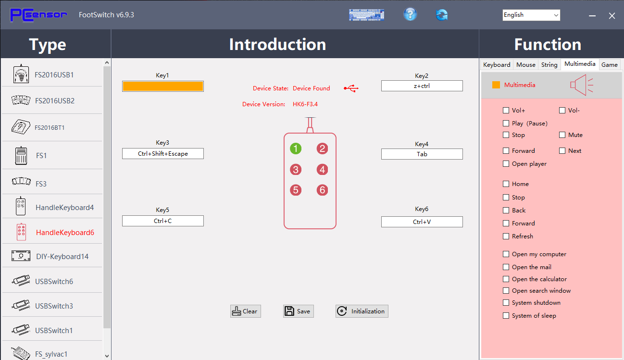Select the FS2016BT1 pedal icon
The image size is (624, 360).
[21, 127]
